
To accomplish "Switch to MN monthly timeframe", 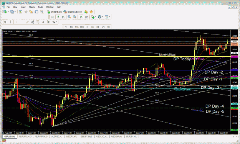I will [108, 27].
